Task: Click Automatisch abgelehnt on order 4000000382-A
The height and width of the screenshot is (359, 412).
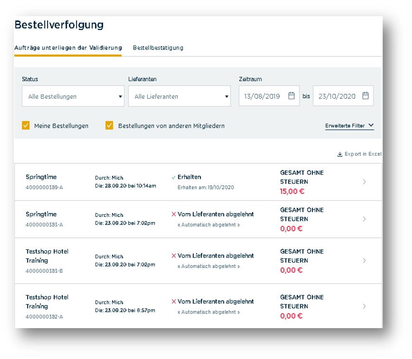Action: (209, 312)
